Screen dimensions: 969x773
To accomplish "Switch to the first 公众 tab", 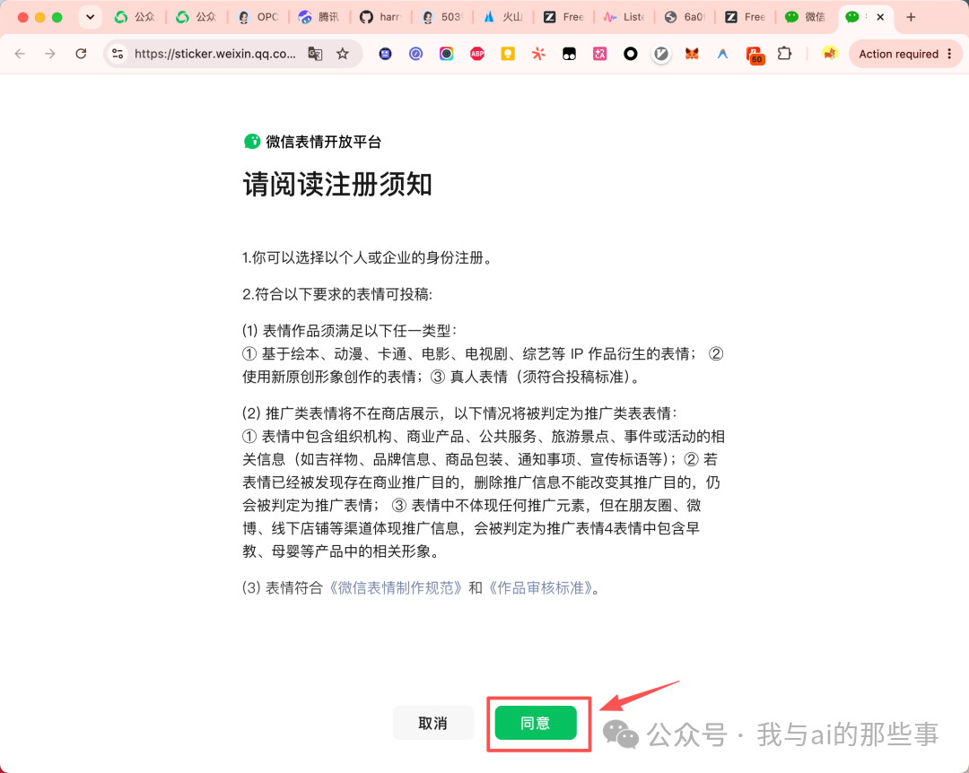I will click(135, 17).
